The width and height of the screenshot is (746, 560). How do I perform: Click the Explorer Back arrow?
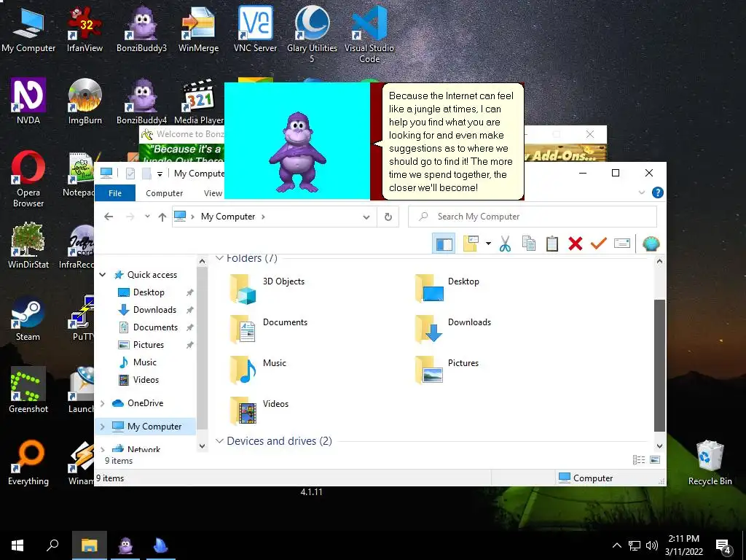point(109,217)
